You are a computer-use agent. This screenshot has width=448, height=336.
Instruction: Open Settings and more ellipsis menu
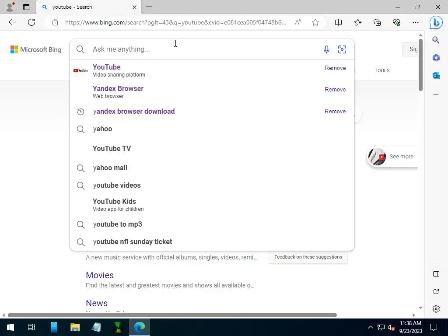pyautogui.click(x=416, y=22)
